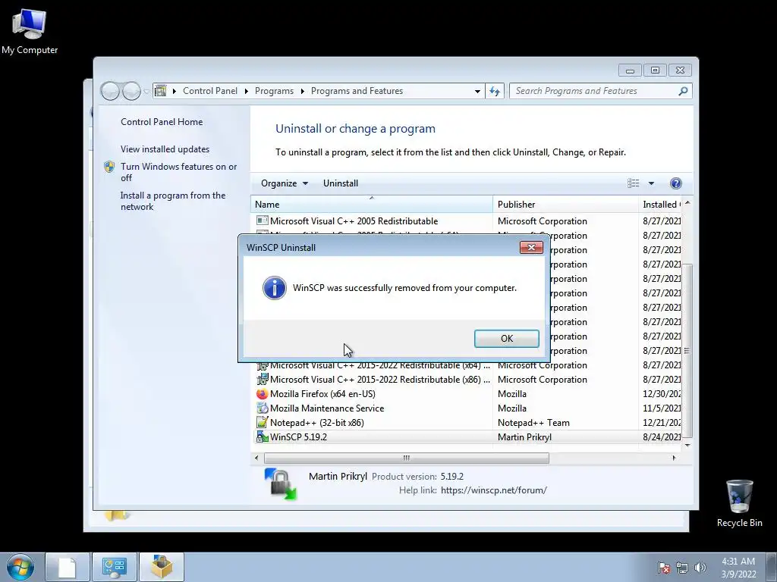Open Control Panel Home link
The height and width of the screenshot is (582, 777).
162,122
